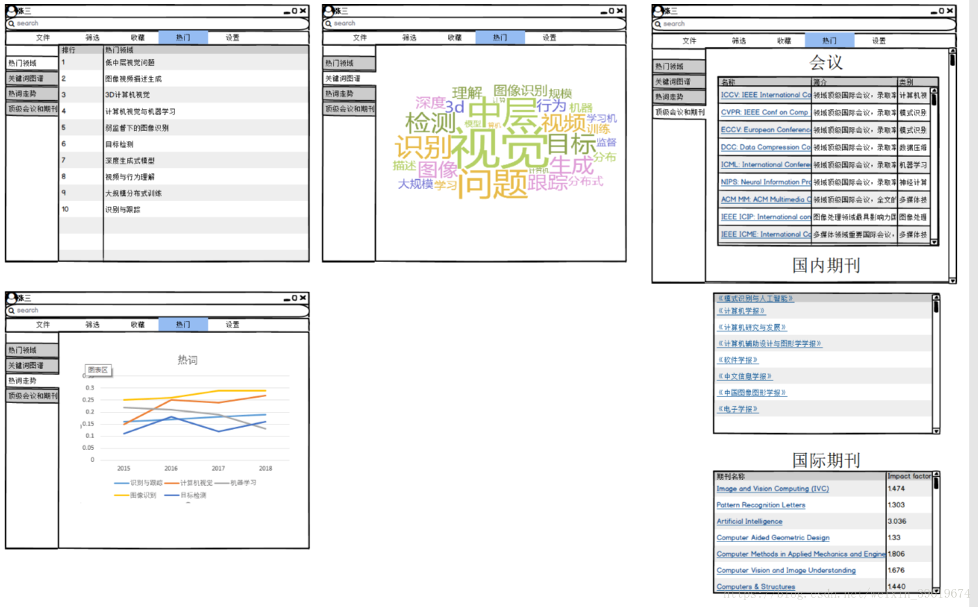Click the user avatar in the trend chart window
This screenshot has width=978, height=607.
pyautogui.click(x=11, y=297)
